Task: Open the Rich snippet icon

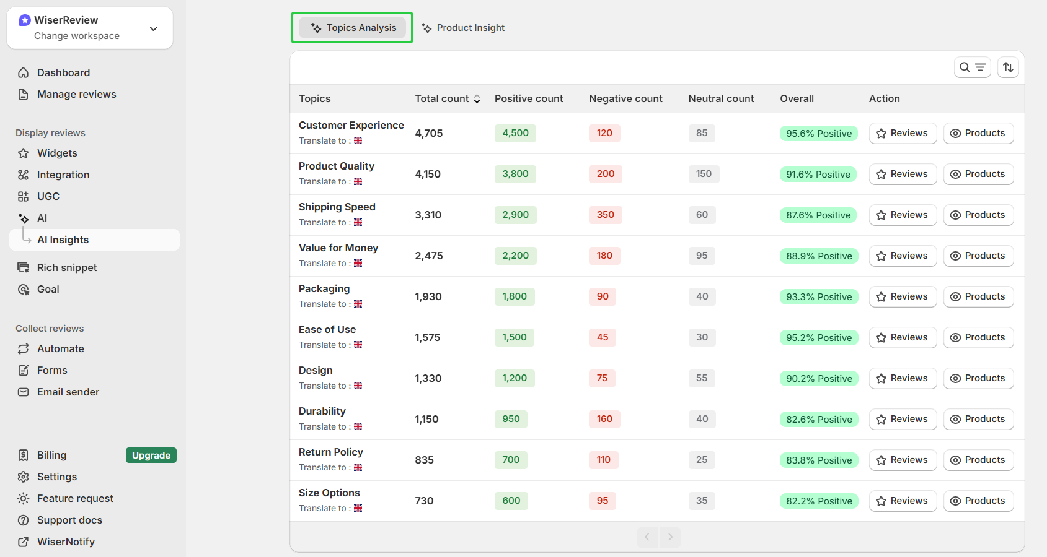Action: tap(23, 267)
